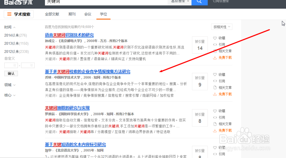Open the 按相关性 sort dropdown
The height and width of the screenshot is (158, 286).
[x=222, y=27]
